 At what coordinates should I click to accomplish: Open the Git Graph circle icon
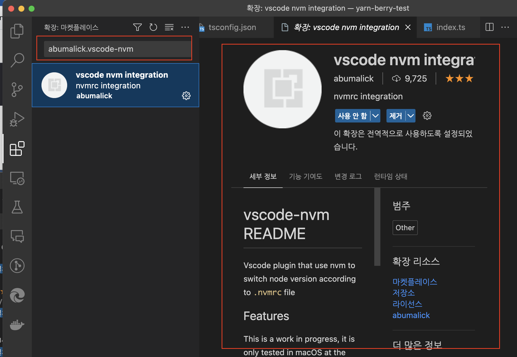[x=17, y=266]
